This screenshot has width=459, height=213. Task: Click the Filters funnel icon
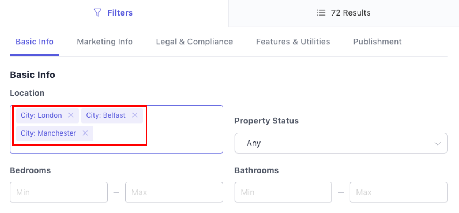coord(97,13)
